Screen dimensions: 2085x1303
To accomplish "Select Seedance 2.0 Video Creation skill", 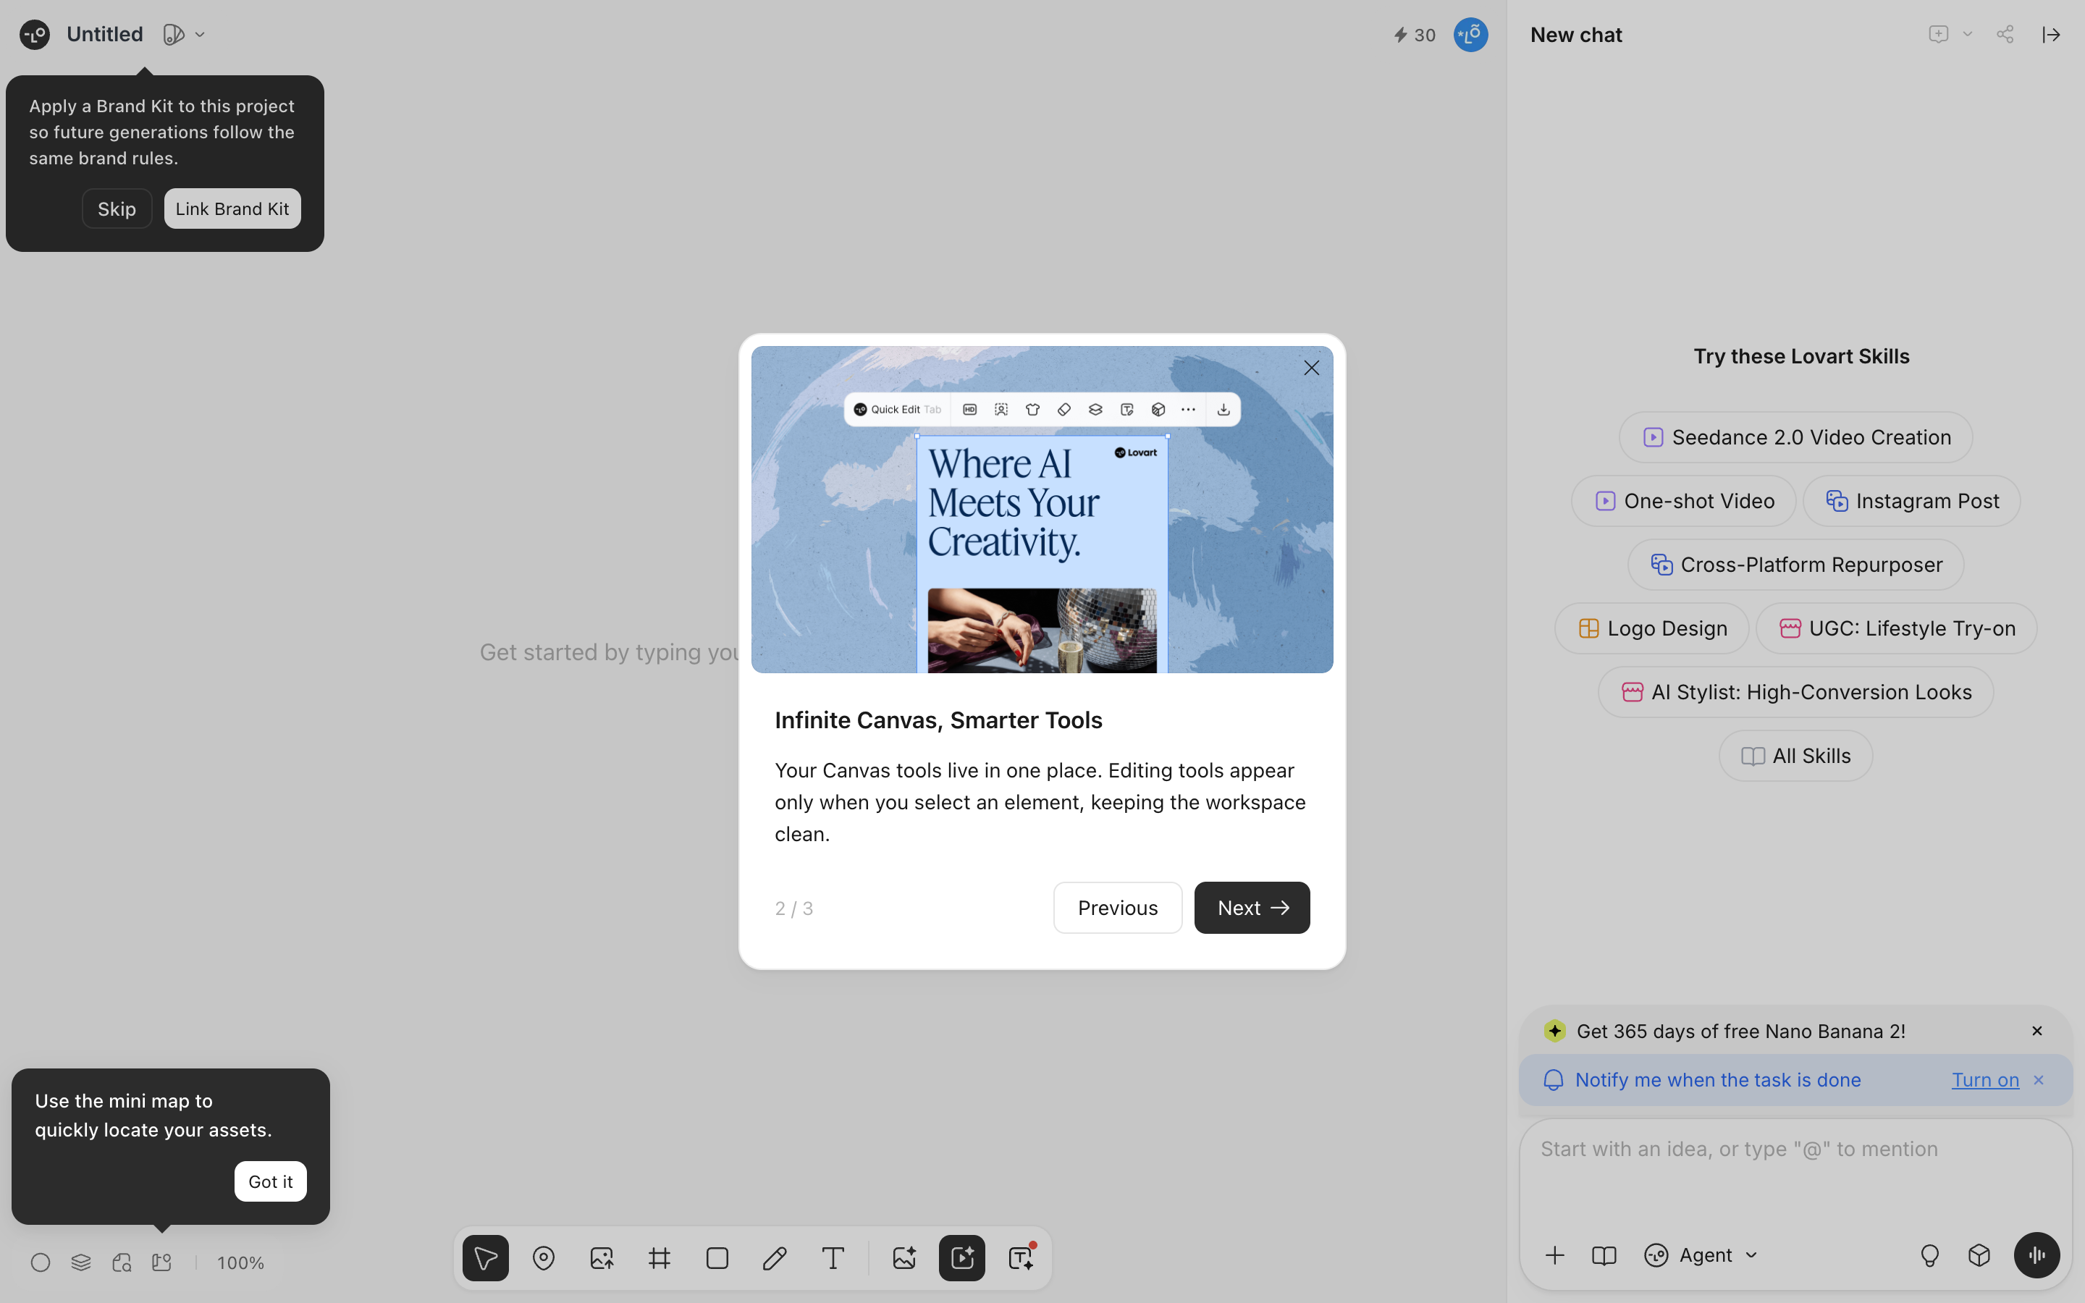I will pos(1795,437).
